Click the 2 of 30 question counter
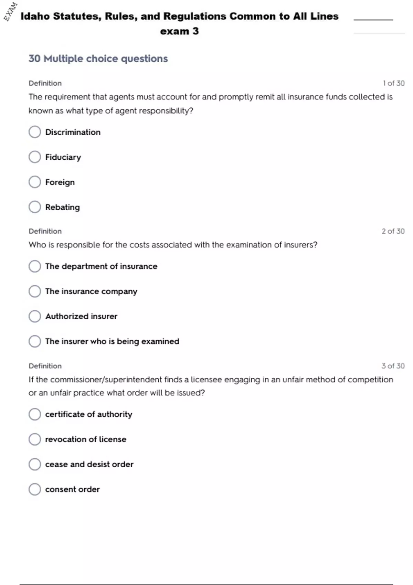413x585 pixels. point(393,231)
